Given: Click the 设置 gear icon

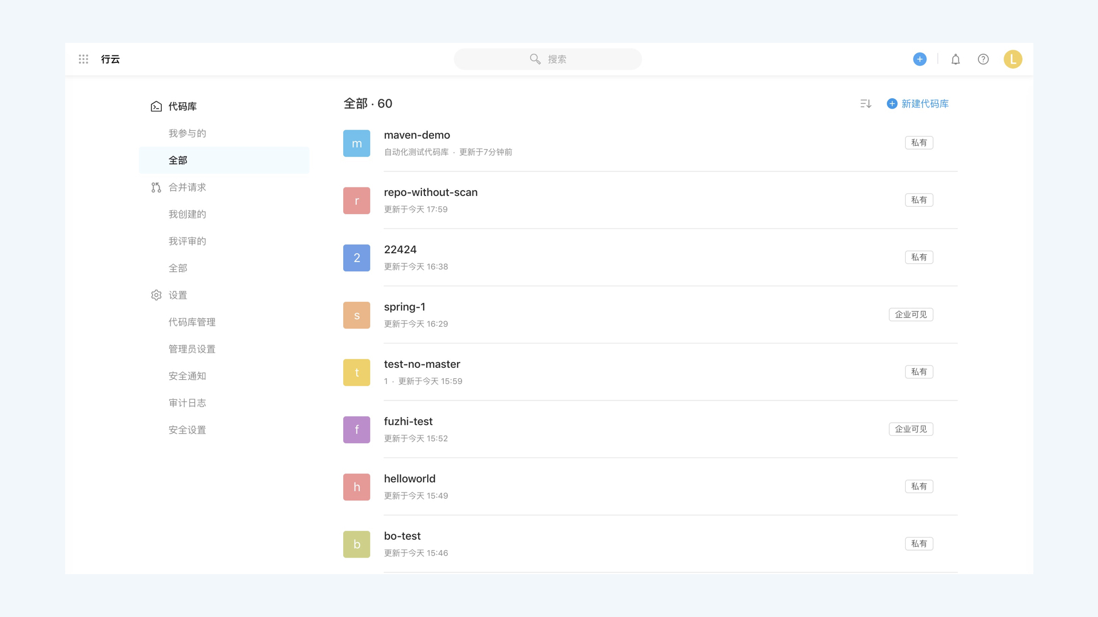Looking at the screenshot, I should [156, 295].
